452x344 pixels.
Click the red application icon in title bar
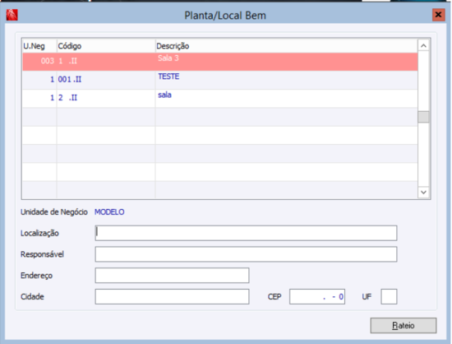(12, 15)
